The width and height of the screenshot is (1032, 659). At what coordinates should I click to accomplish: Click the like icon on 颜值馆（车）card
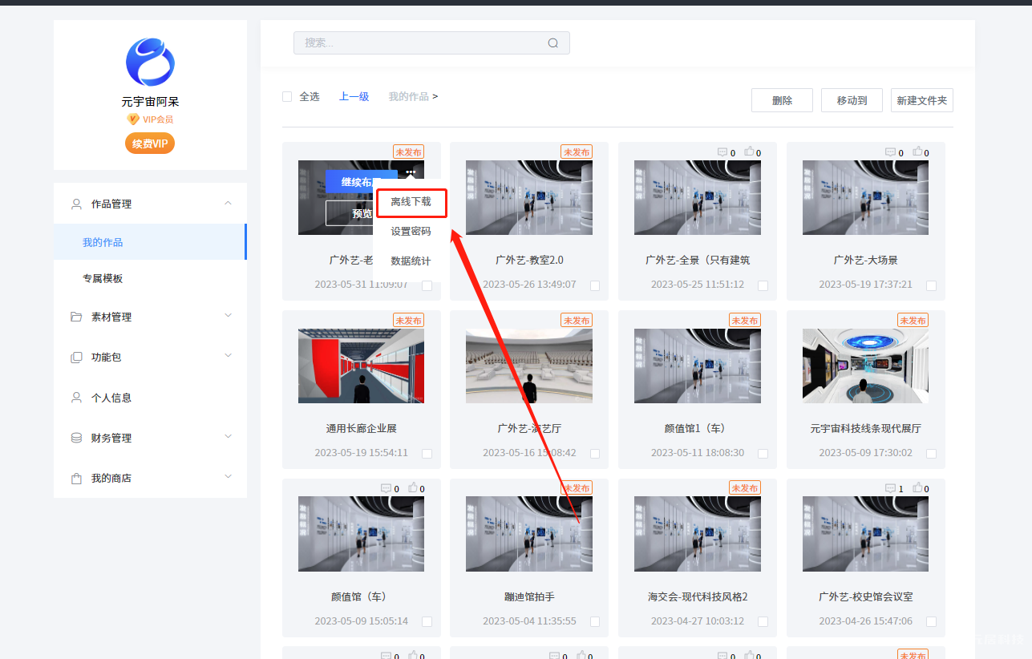(413, 487)
